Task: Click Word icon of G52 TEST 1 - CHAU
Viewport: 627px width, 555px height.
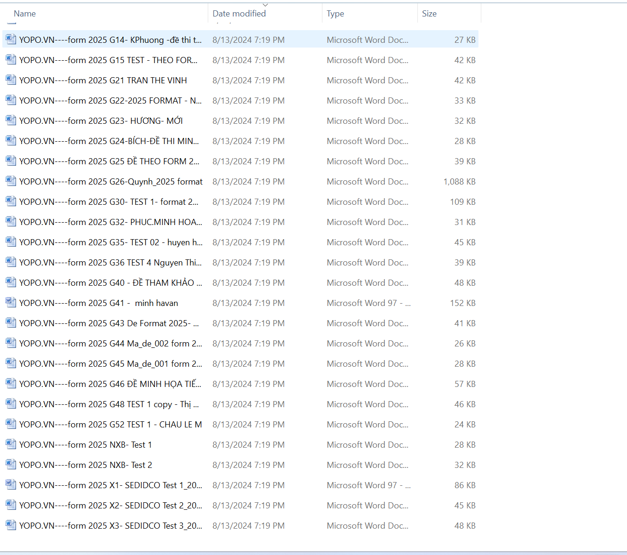Action: [11, 424]
